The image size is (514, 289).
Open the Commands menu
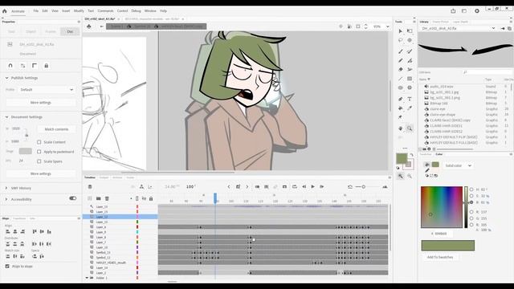tap(105, 10)
